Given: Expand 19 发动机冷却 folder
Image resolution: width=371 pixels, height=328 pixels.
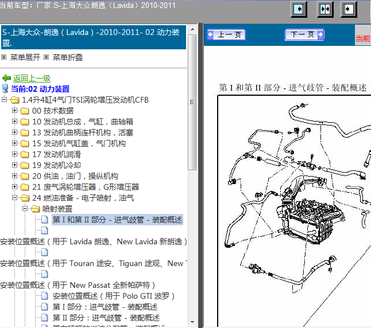Looking at the screenshot, I should pyautogui.click(x=15, y=165).
